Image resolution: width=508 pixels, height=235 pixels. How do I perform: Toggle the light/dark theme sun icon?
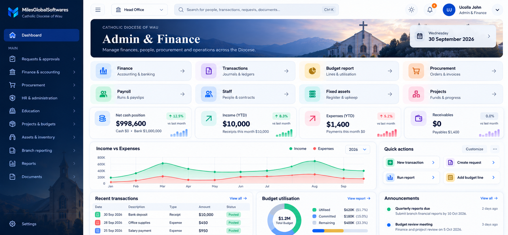pos(411,10)
